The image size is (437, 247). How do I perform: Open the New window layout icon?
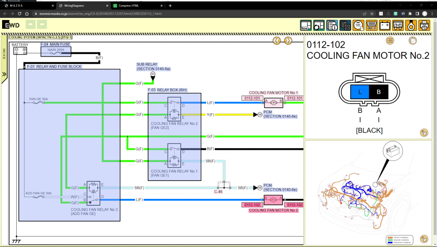(306, 25)
